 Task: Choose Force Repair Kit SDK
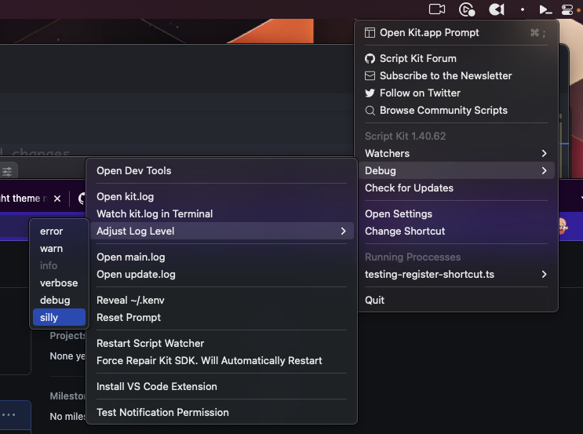click(x=221, y=360)
